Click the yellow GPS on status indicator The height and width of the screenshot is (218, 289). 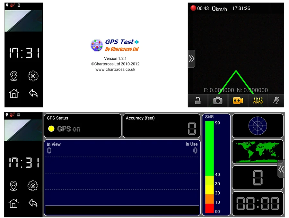tap(51, 129)
